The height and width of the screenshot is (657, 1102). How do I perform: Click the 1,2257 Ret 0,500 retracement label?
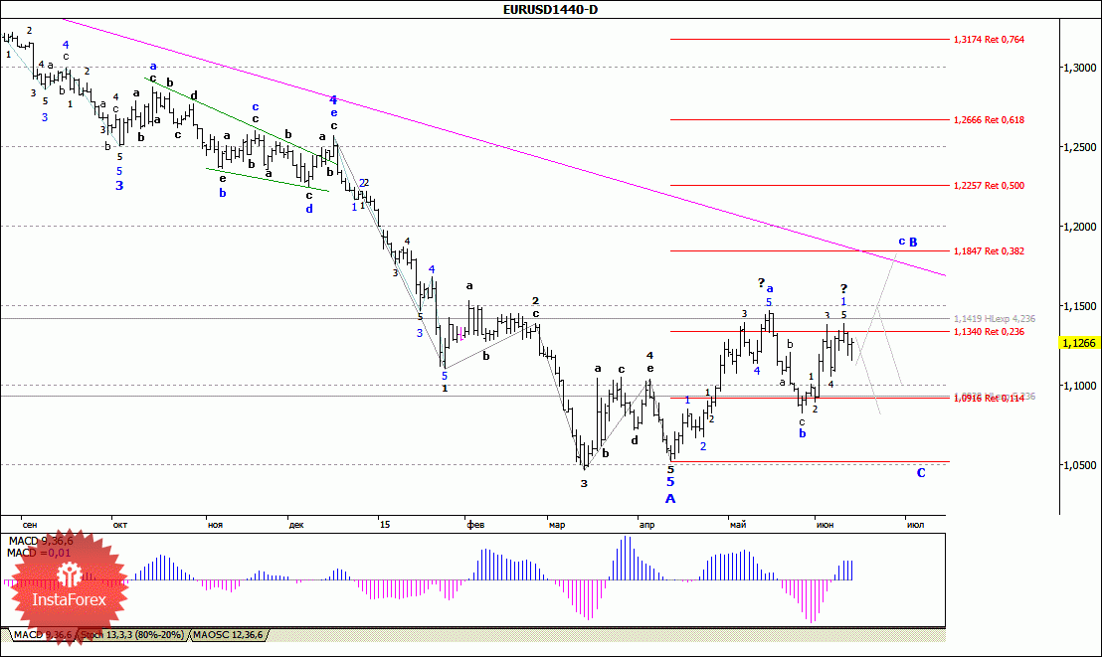click(x=989, y=186)
